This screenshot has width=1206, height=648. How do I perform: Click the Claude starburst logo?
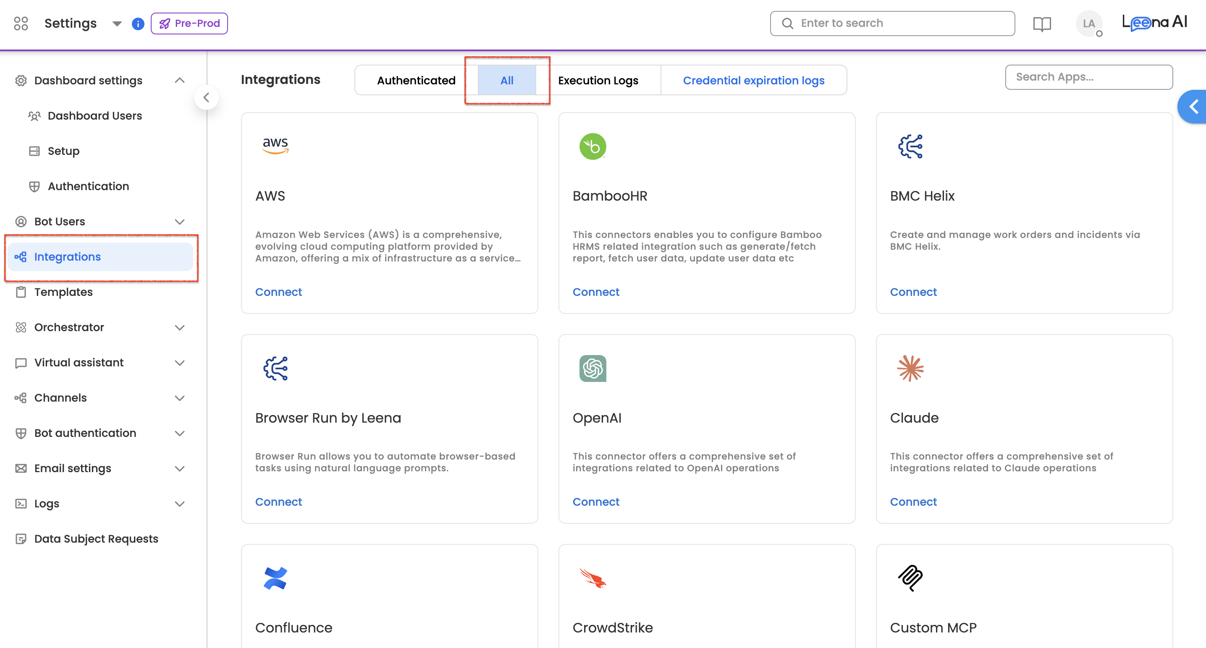910,368
